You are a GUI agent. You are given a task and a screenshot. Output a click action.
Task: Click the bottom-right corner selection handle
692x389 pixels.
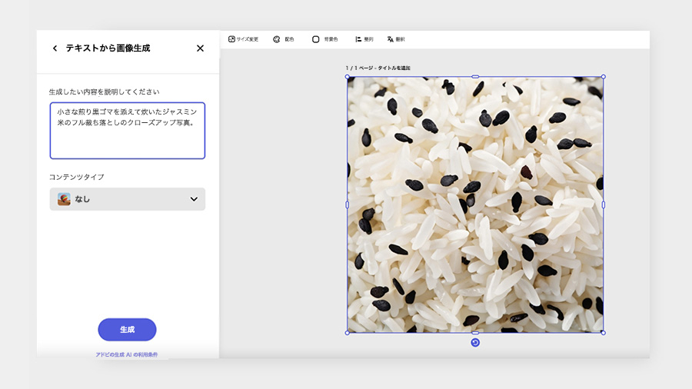(604, 333)
